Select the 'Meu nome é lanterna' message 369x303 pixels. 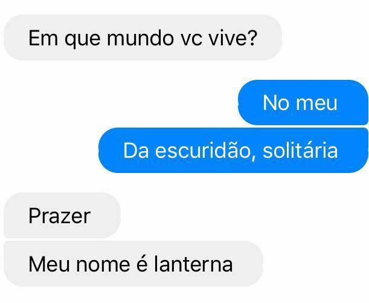133,264
